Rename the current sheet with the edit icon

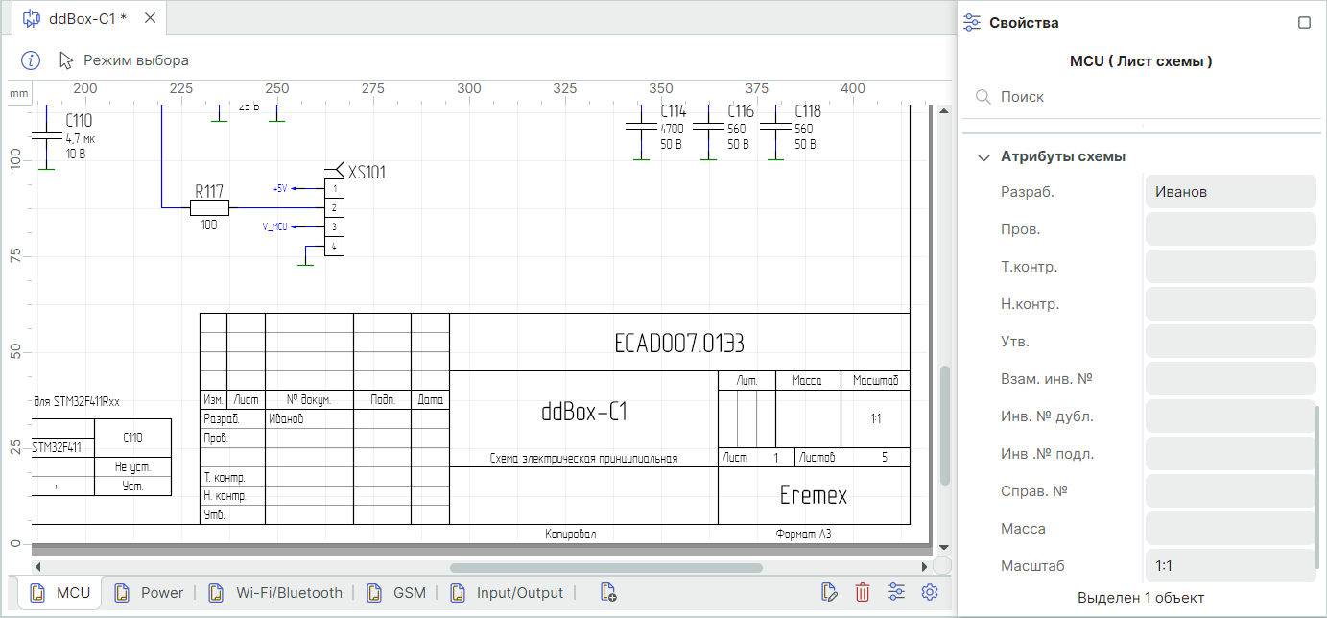pyautogui.click(x=830, y=593)
